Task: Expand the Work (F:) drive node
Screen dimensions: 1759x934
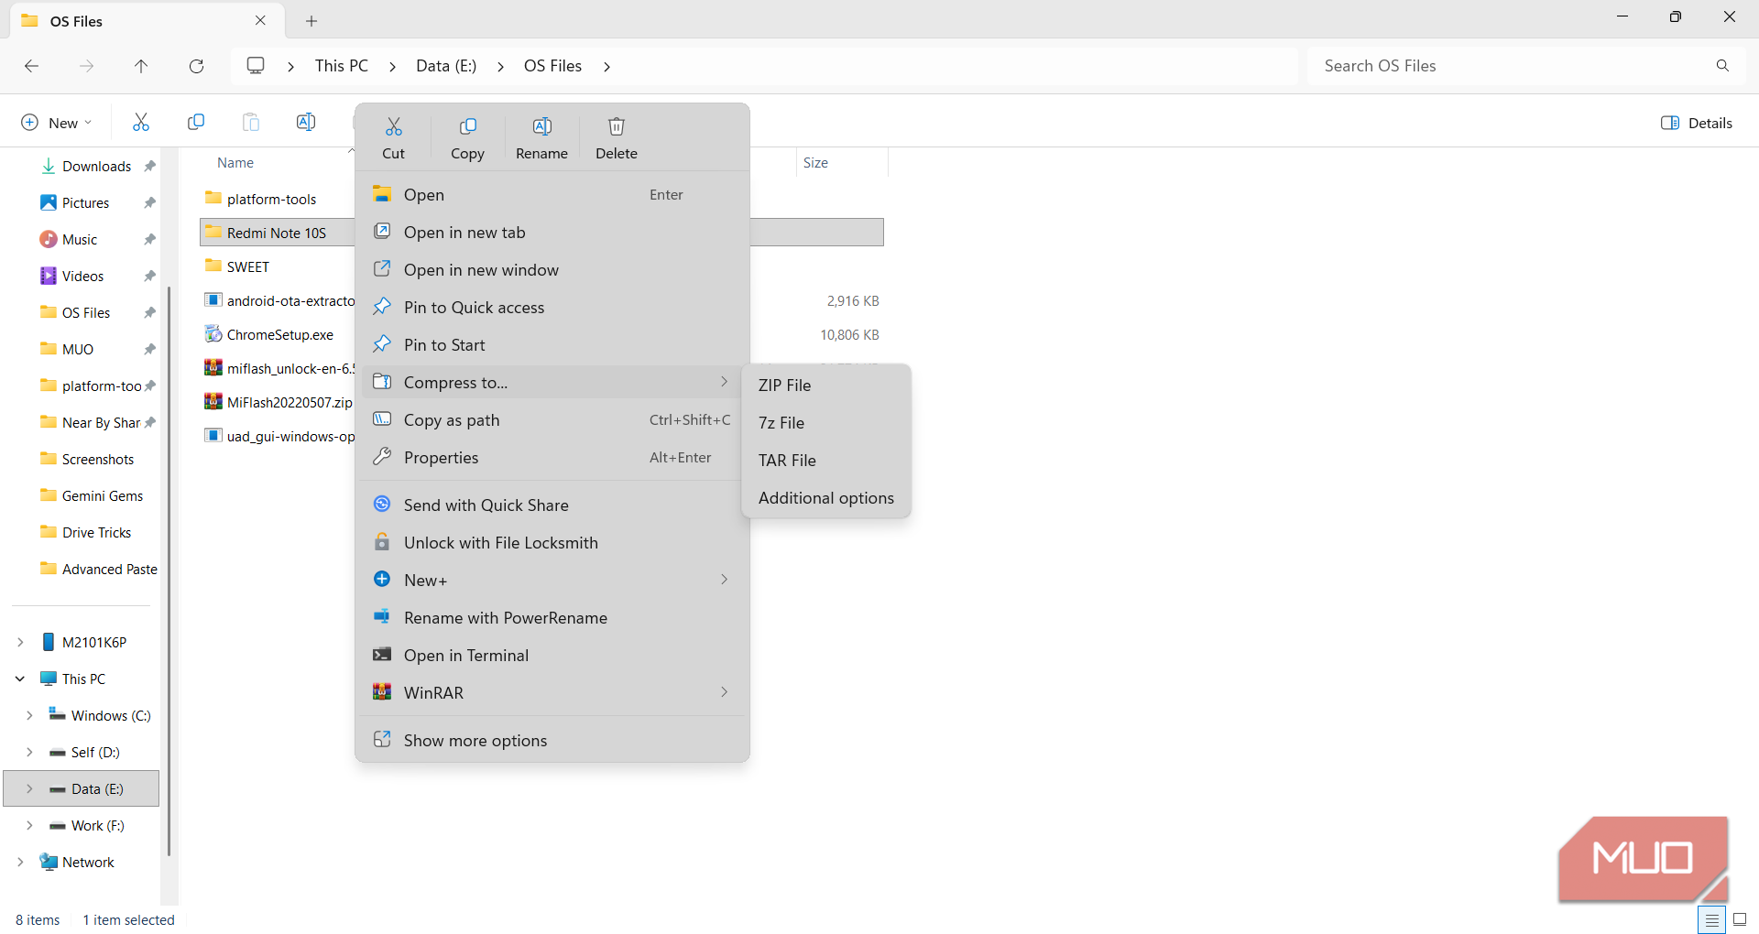Action: point(29,825)
